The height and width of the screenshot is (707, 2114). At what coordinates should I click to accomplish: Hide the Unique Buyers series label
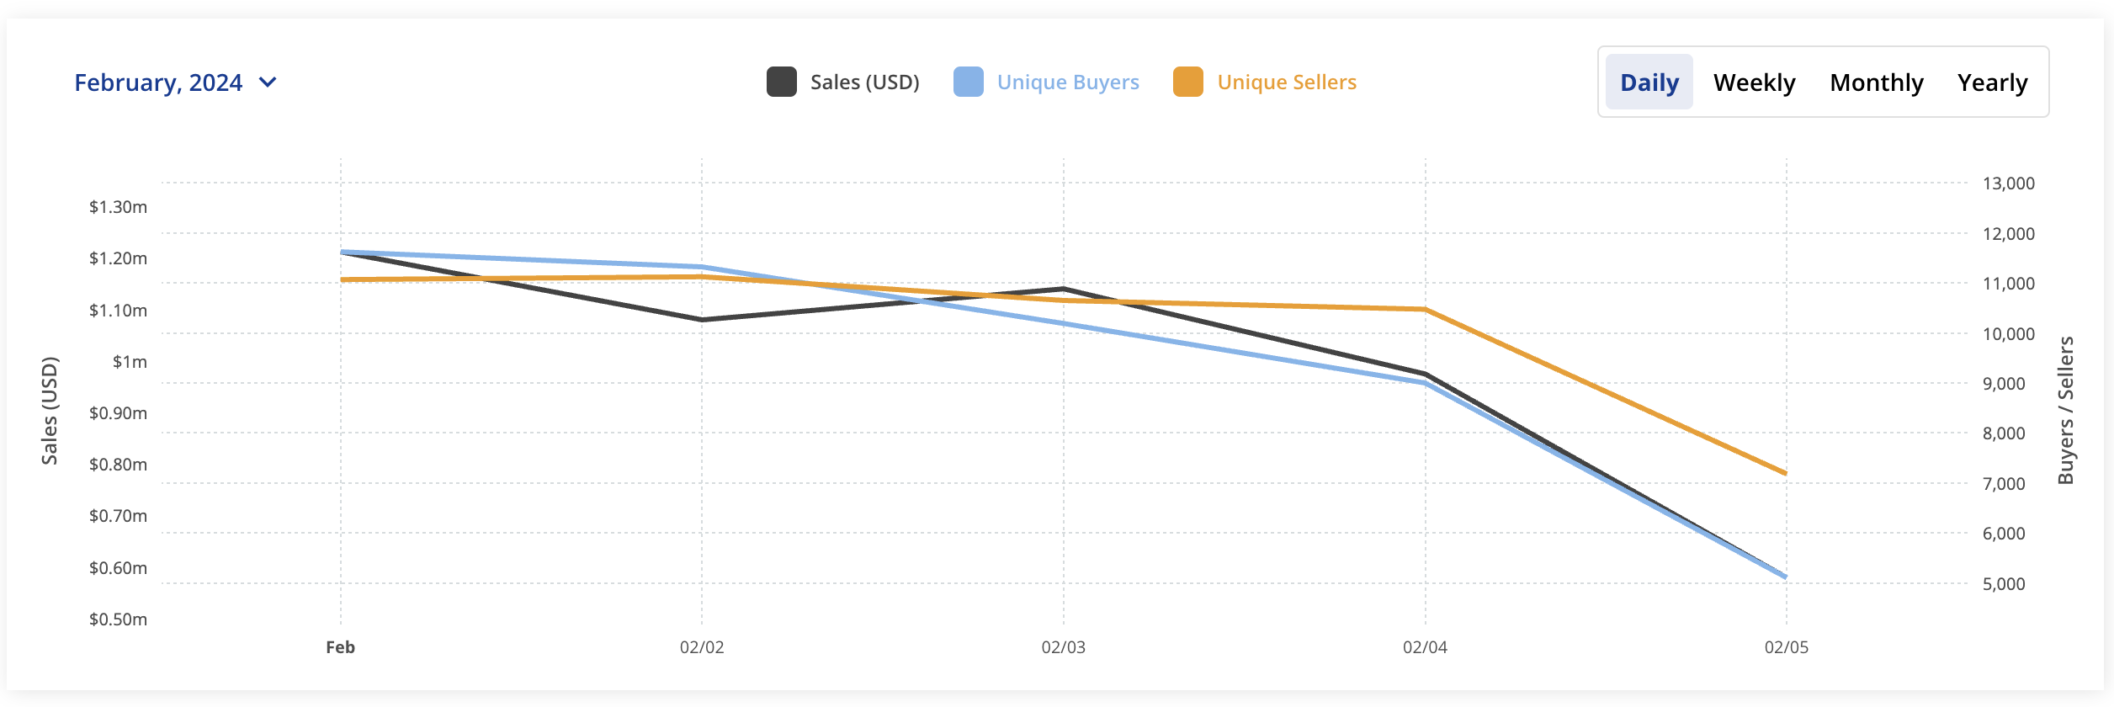coord(1068,82)
